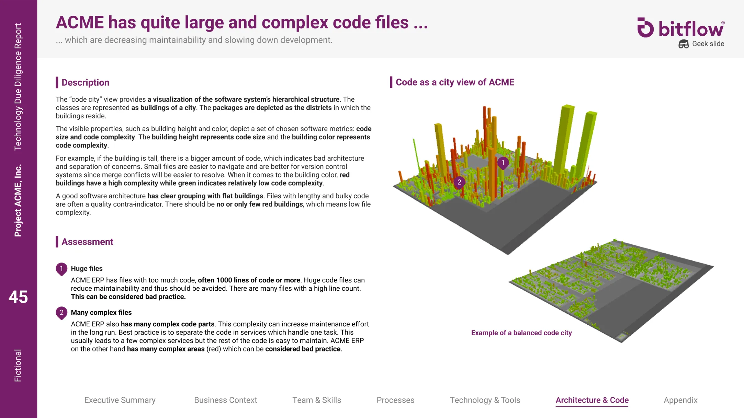Click 'has many complex code parts' text
This screenshot has width=744, height=418.
pos(168,324)
